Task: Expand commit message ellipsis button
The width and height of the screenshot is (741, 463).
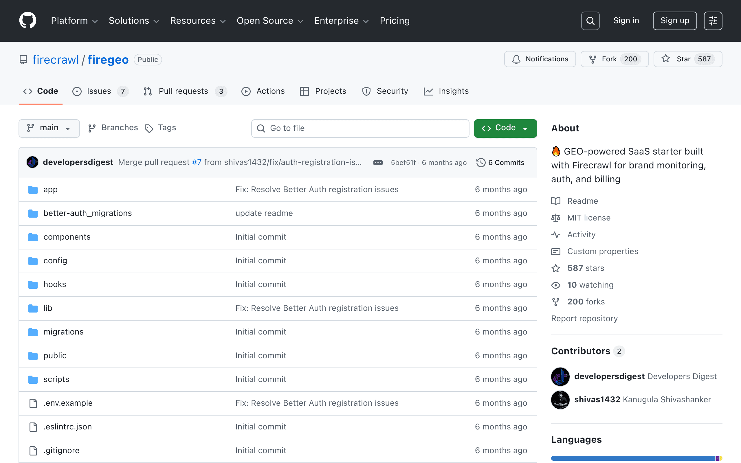Action: pyautogui.click(x=378, y=163)
